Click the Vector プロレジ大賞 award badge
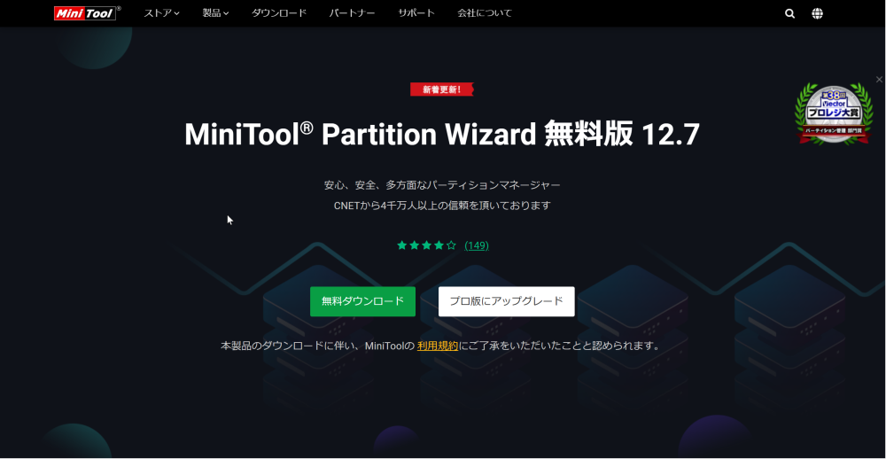Screen dimensions: 886x459 [x=834, y=113]
